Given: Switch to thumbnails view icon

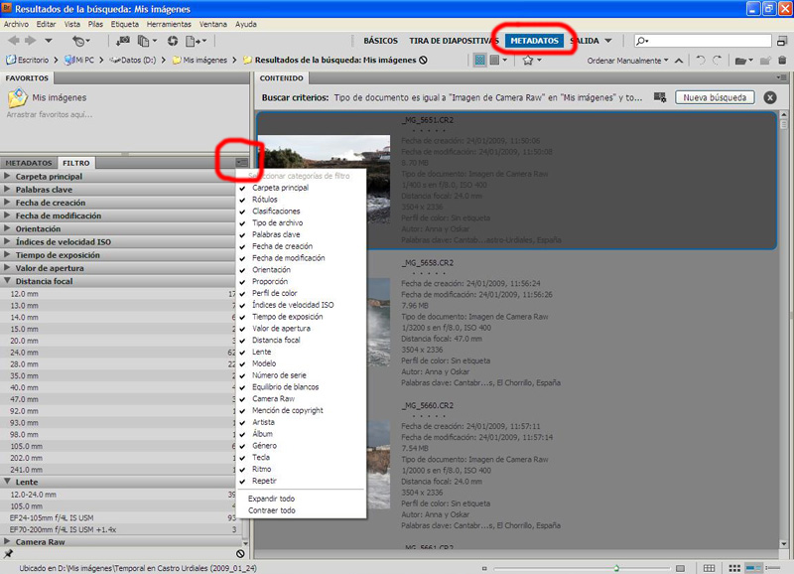Looking at the screenshot, I should (734, 568).
